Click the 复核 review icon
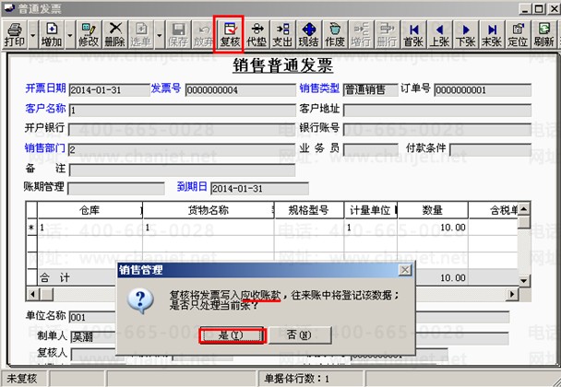This screenshot has height=387, width=561. click(230, 35)
